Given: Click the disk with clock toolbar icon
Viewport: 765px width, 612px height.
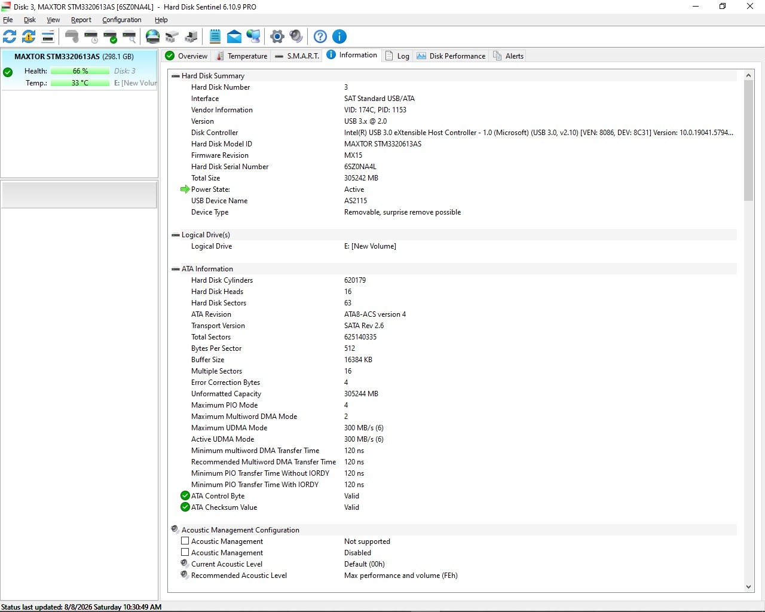Looking at the screenshot, I should [x=91, y=36].
